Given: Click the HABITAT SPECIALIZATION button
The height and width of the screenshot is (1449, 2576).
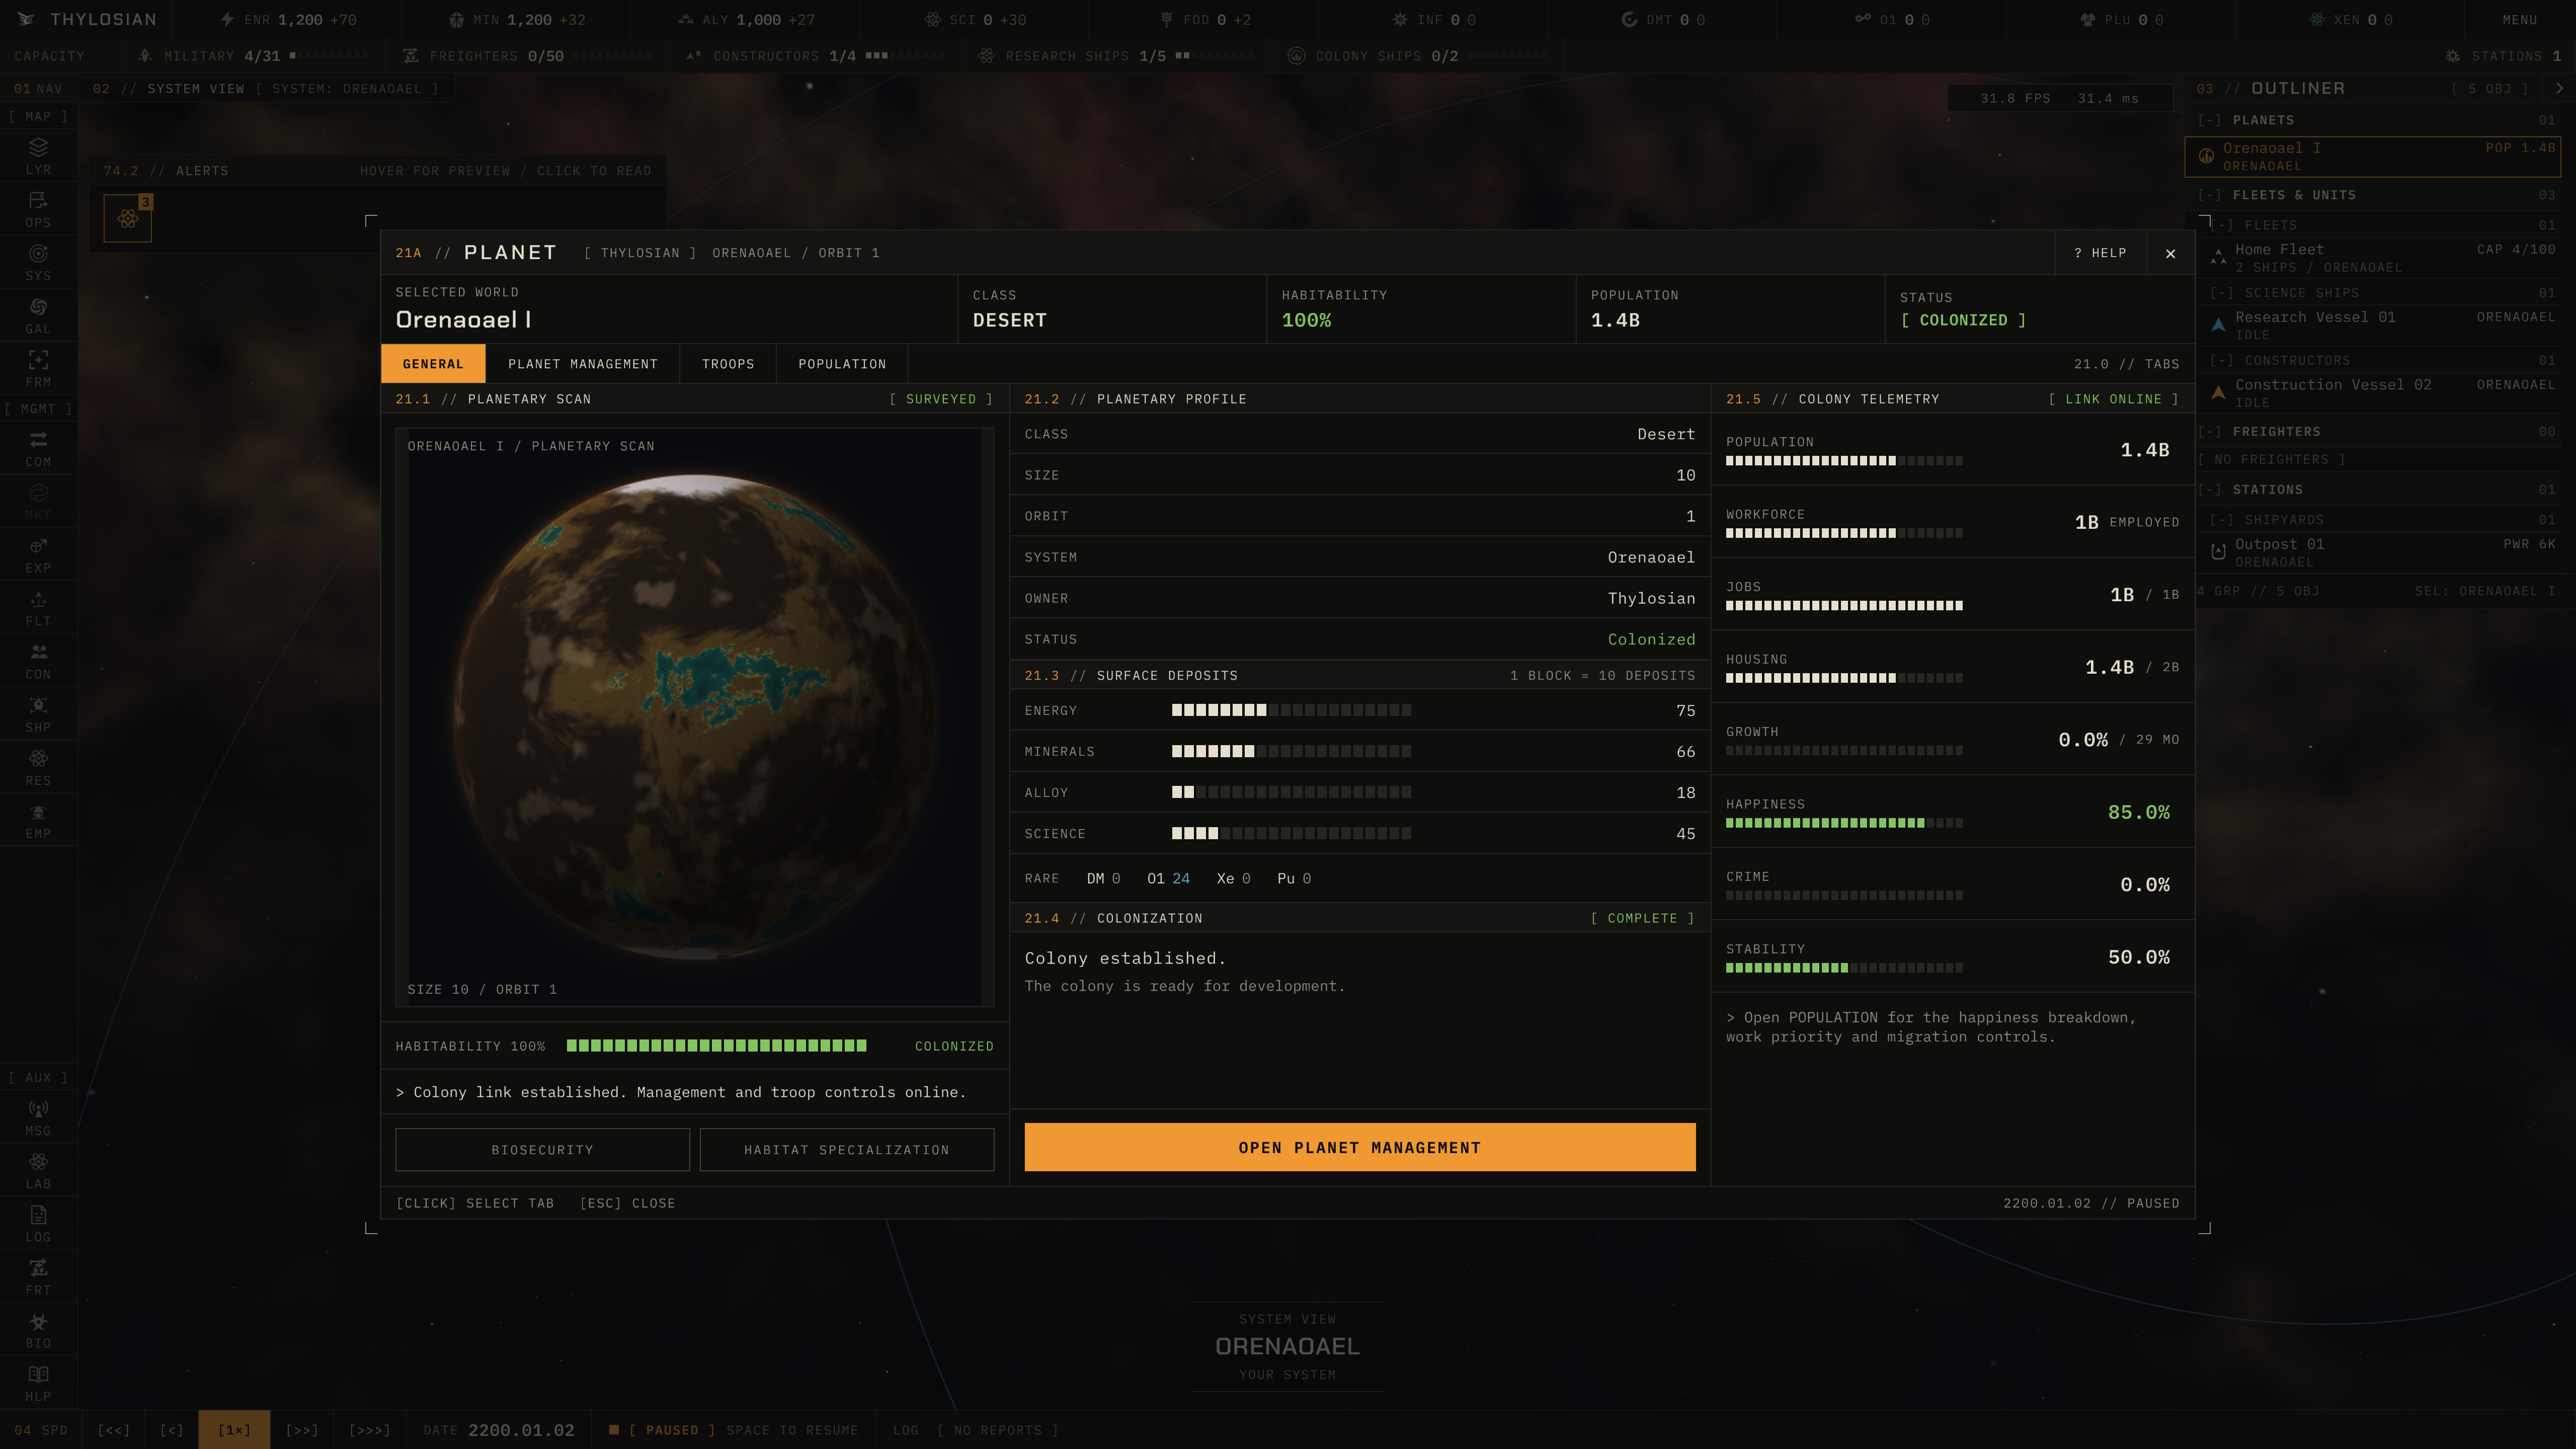Looking at the screenshot, I should click(x=847, y=1150).
